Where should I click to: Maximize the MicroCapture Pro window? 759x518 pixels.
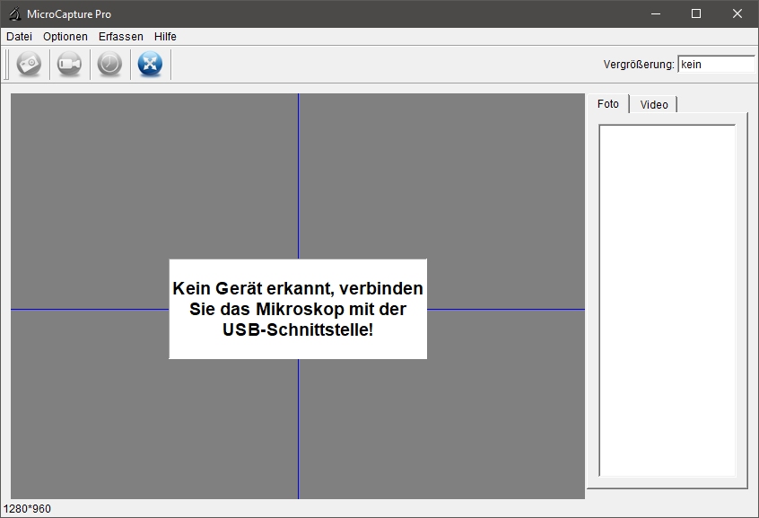point(696,14)
